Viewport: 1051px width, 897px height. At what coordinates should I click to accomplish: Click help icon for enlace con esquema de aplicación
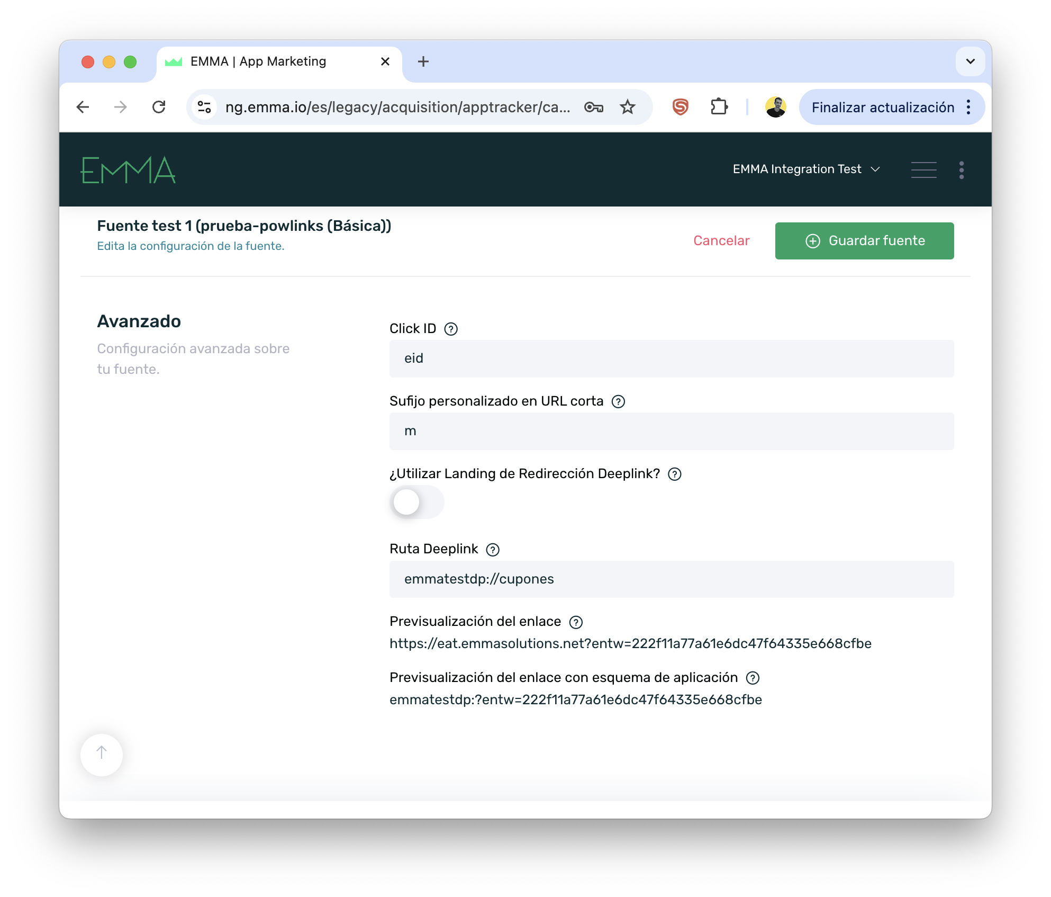click(753, 678)
